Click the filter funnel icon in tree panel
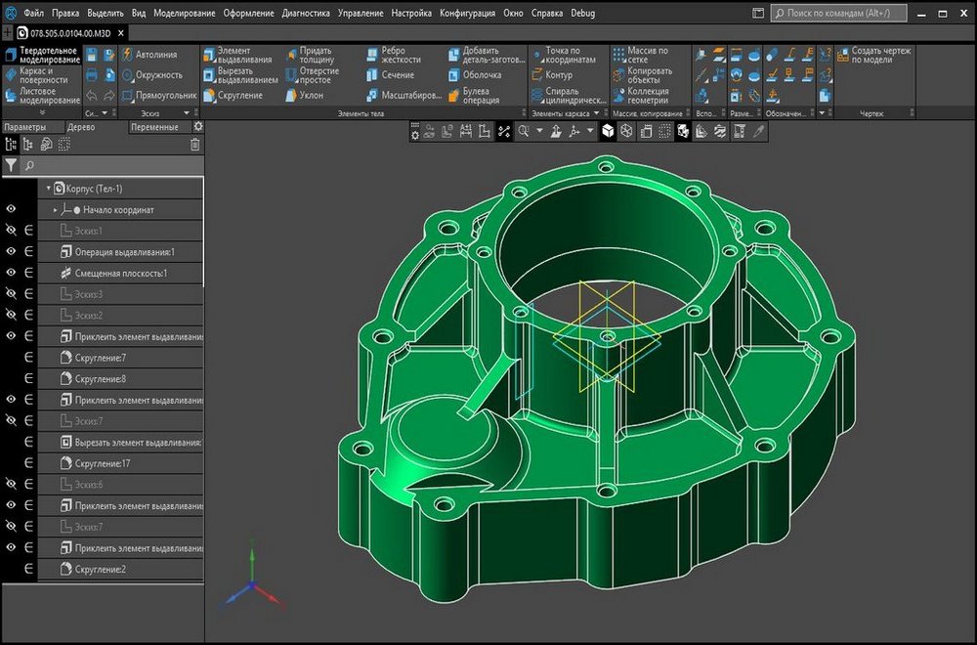Image resolution: width=977 pixels, height=645 pixels. (11, 166)
